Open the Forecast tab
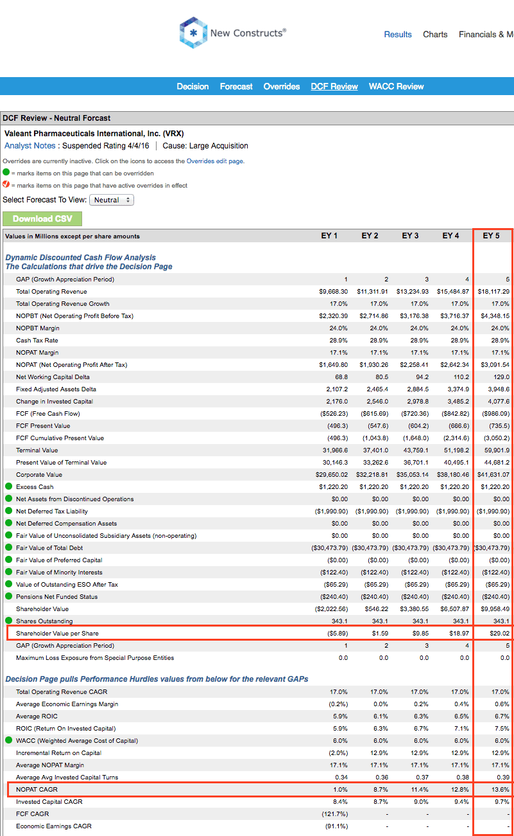Image resolution: width=514 pixels, height=836 pixels. pos(236,86)
